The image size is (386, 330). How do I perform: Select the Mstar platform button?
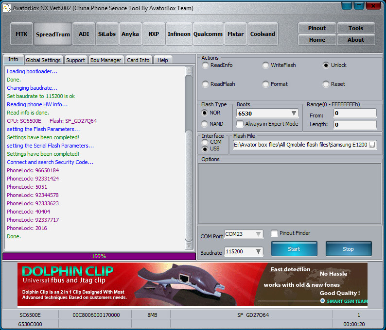point(235,34)
